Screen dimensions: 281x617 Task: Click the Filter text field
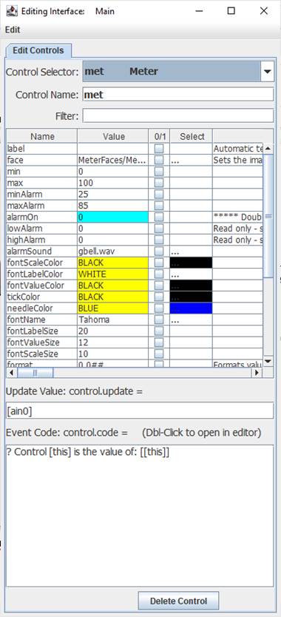click(x=178, y=116)
